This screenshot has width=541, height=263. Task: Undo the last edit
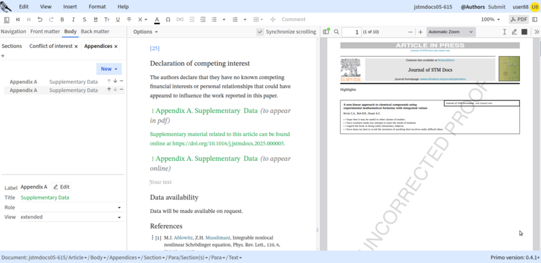40,20
